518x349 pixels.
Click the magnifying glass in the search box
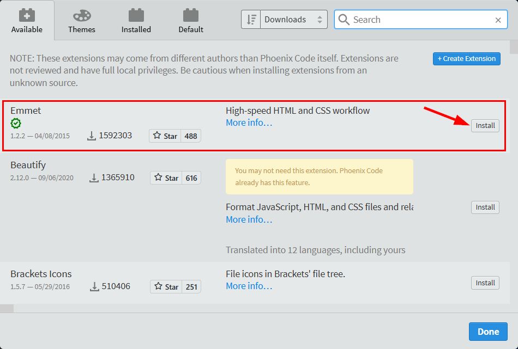pos(344,19)
